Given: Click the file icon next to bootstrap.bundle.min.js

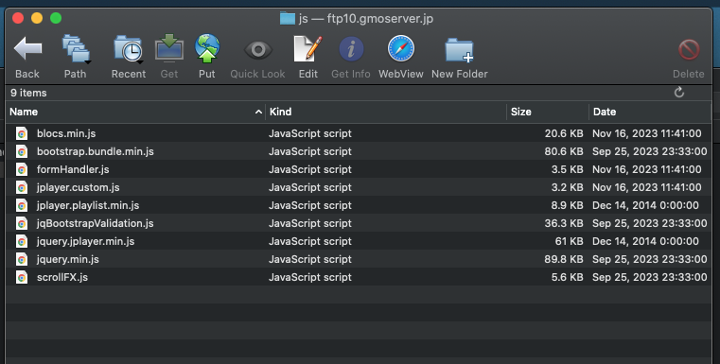Looking at the screenshot, I should [21, 151].
